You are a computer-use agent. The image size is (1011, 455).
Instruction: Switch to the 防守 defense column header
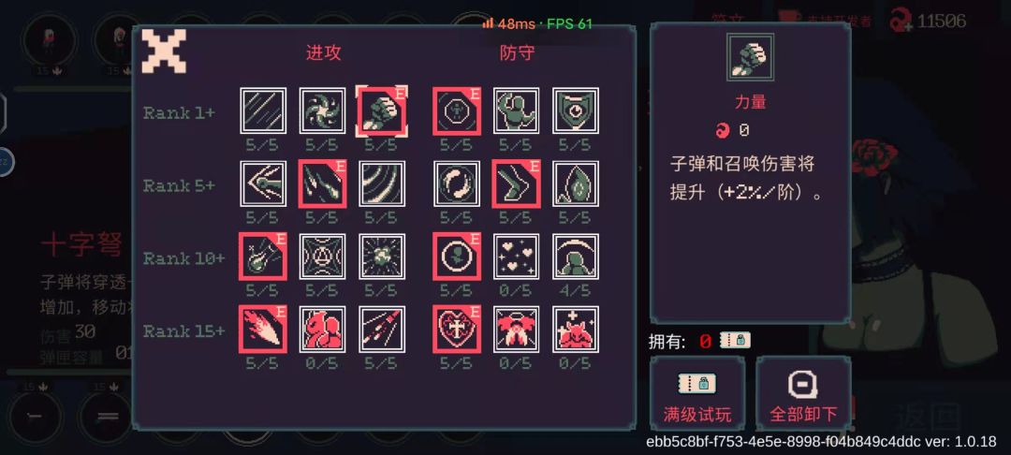[517, 52]
